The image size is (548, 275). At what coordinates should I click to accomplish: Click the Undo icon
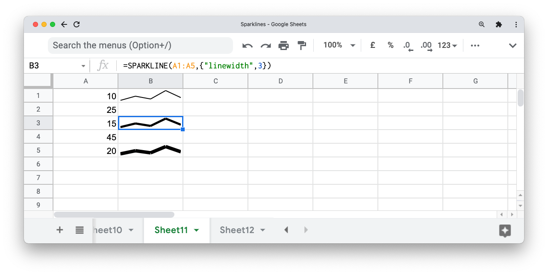(x=247, y=45)
